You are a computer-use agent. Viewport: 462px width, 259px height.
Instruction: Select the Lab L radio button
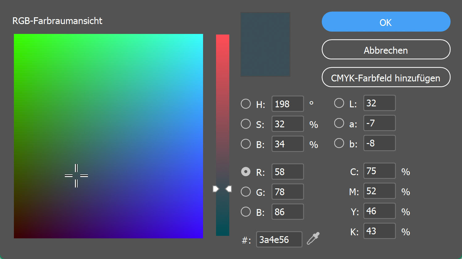pyautogui.click(x=339, y=103)
